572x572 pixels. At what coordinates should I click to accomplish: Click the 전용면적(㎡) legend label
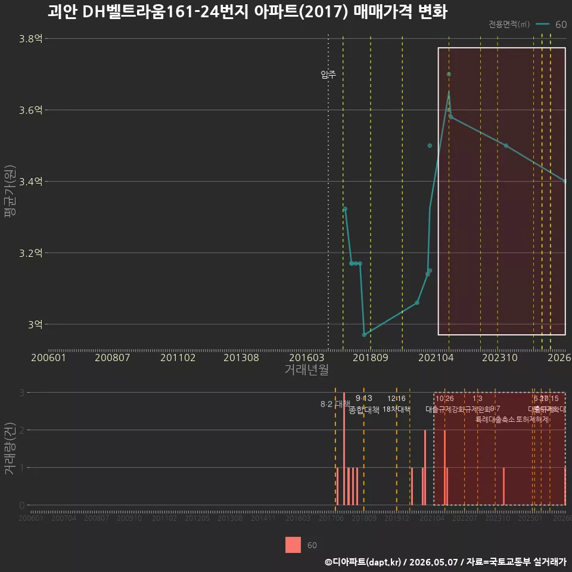[509, 24]
